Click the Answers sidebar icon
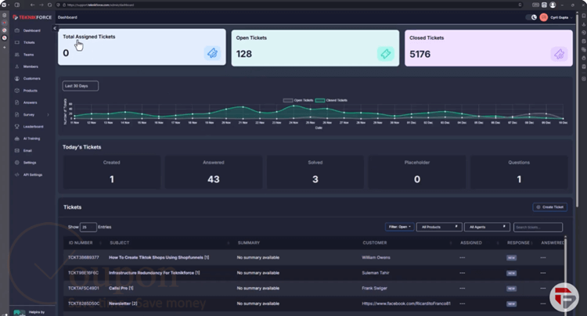 coord(17,102)
